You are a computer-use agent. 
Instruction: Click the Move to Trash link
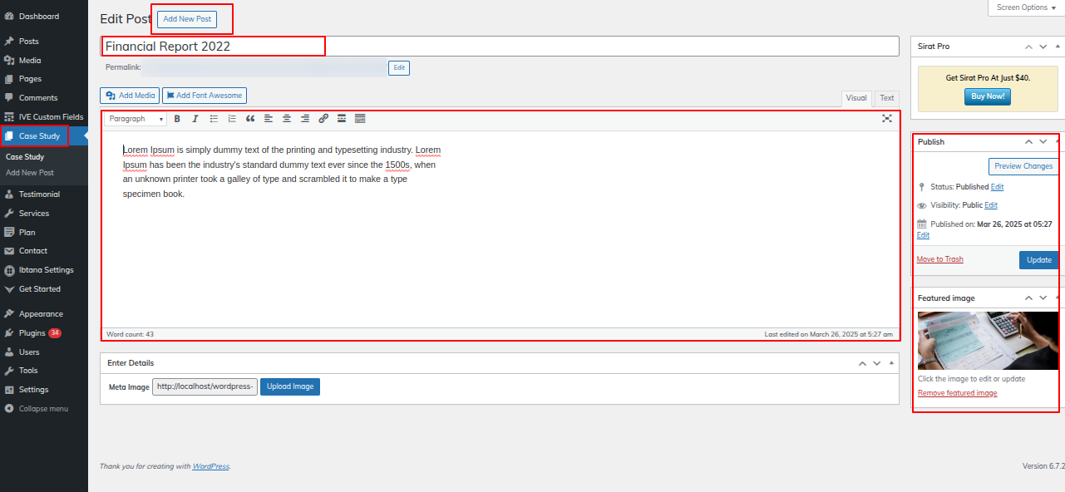[939, 259]
